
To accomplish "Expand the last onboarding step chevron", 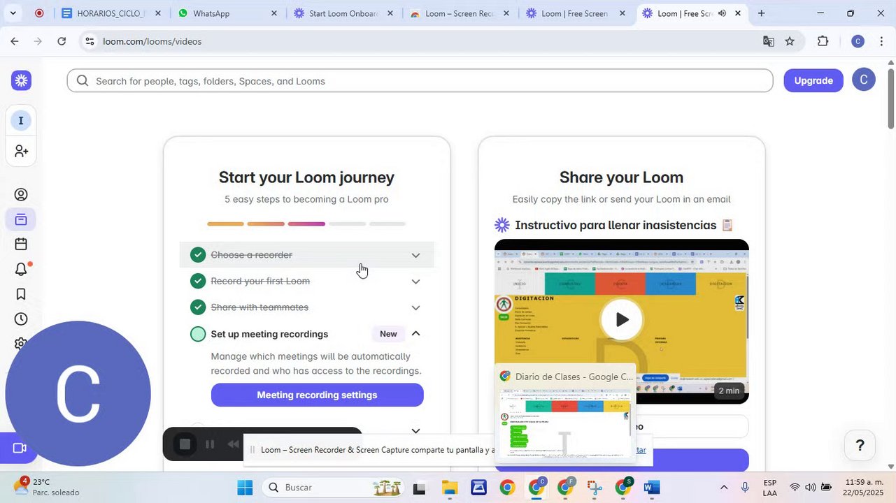I will tap(415, 431).
